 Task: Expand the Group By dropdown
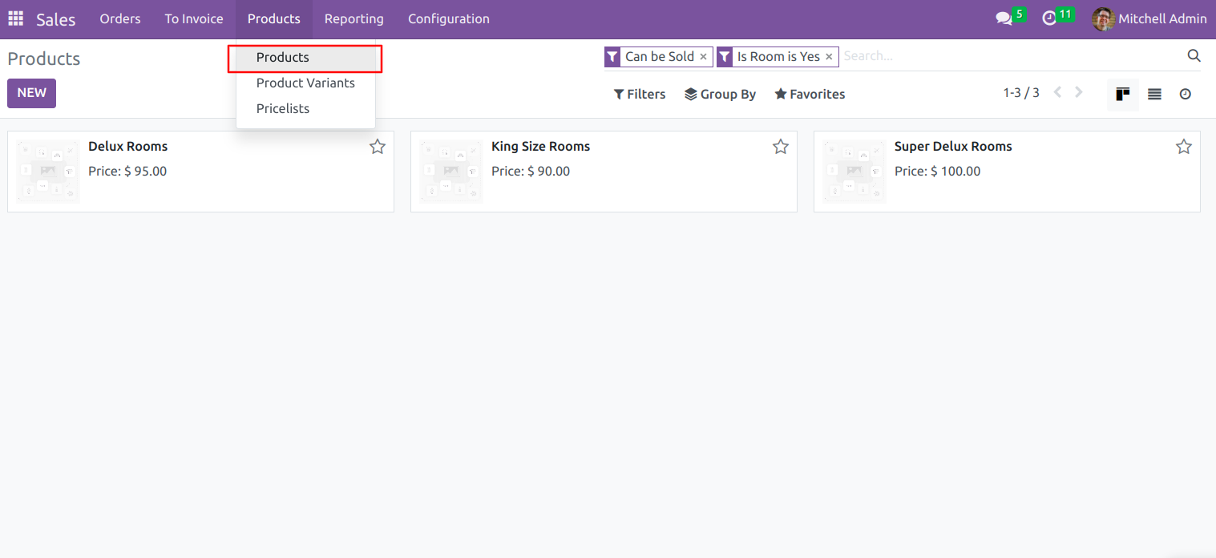720,94
